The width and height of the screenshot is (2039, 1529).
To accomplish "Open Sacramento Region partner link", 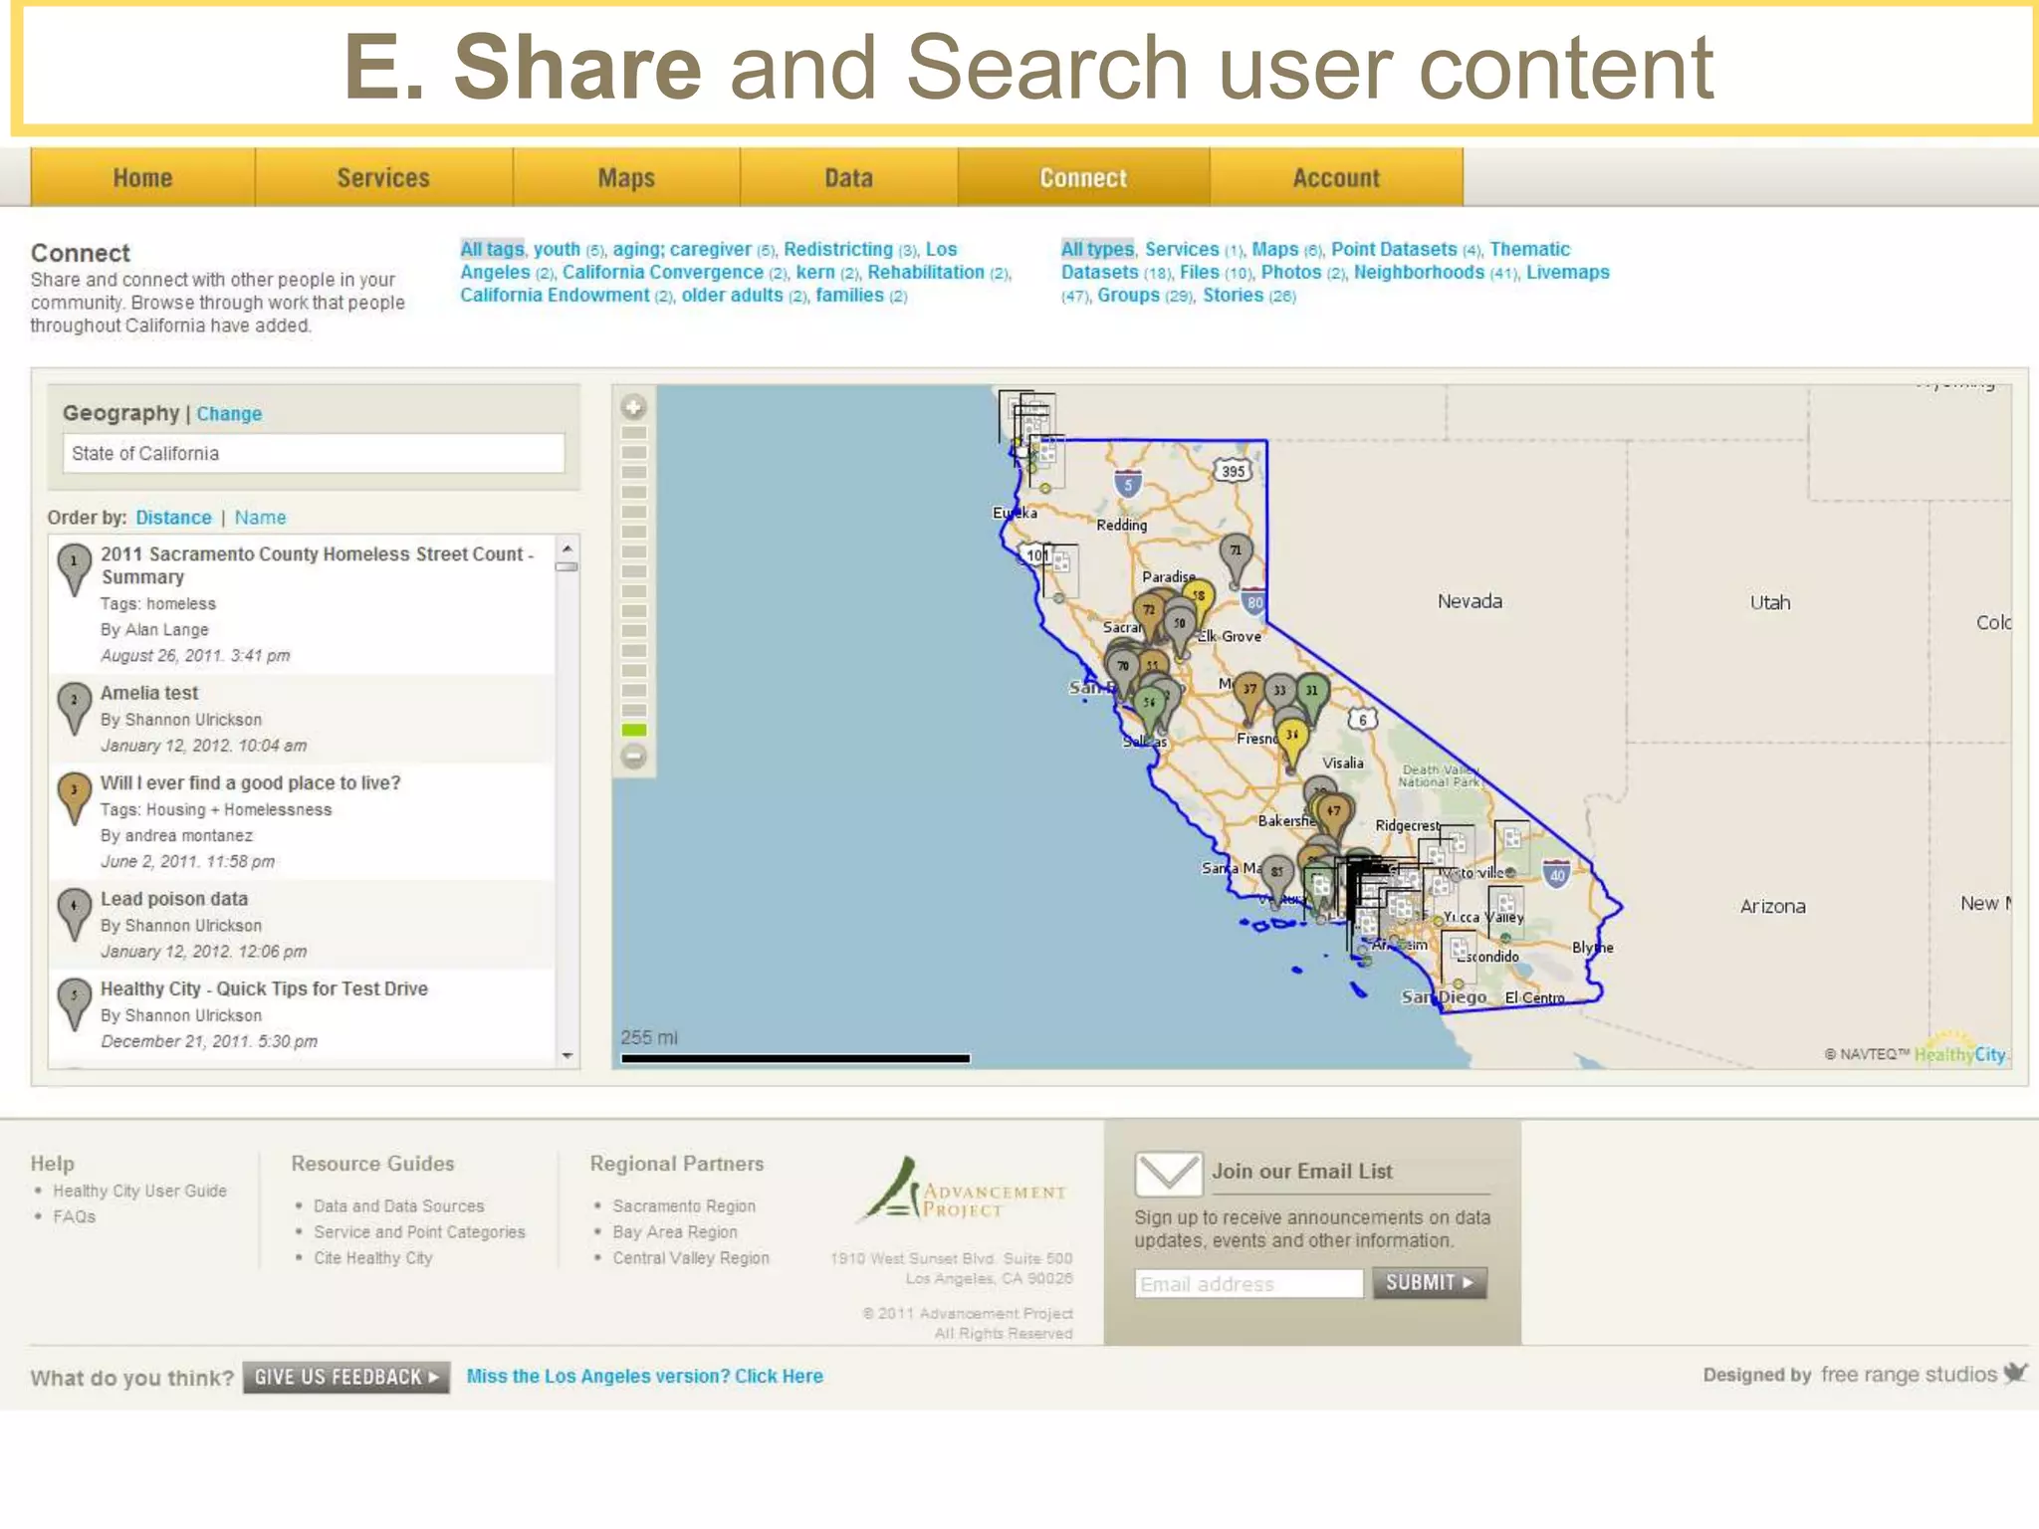I will 684,1205.
